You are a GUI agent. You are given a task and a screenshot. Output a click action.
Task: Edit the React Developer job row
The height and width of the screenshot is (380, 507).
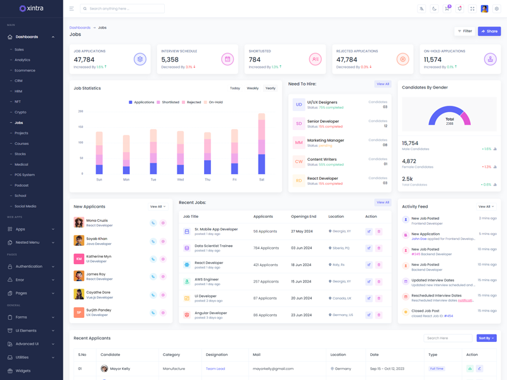click(x=369, y=265)
